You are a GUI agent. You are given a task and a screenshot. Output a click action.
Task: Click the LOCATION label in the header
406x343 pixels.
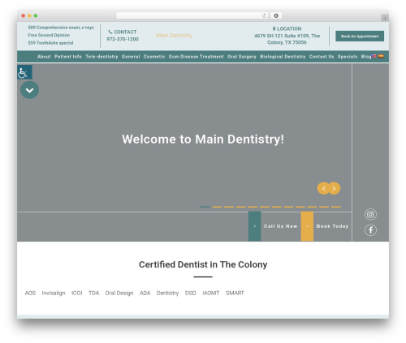click(x=289, y=28)
